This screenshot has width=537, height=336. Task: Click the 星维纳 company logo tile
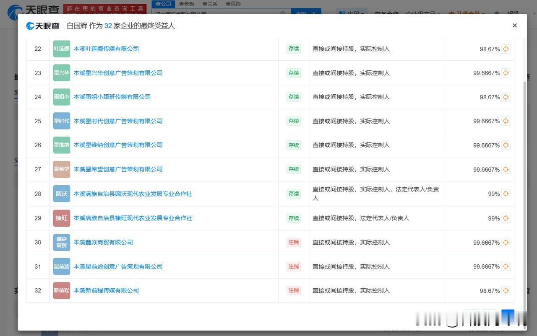pyautogui.click(x=62, y=145)
